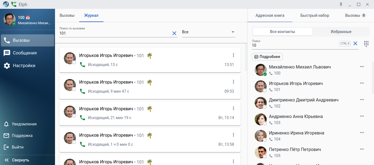Click the log out icon
The image size is (374, 165).
coord(6,147)
